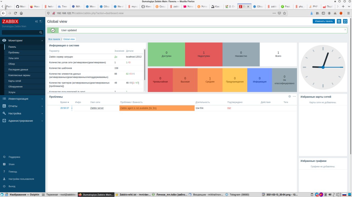The height and width of the screenshot is (197, 352).
Task: Click the Доступен green host tile
Action: [166, 54]
